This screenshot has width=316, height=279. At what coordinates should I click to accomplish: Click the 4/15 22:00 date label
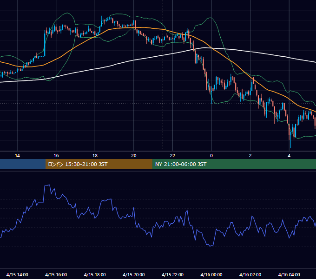coord(172,274)
